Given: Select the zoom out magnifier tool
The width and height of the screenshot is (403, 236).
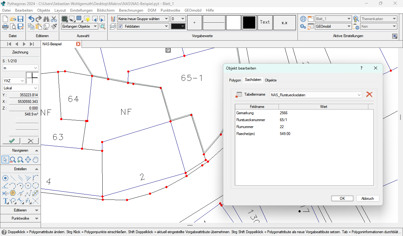Looking at the screenshot, I should point(13,160).
